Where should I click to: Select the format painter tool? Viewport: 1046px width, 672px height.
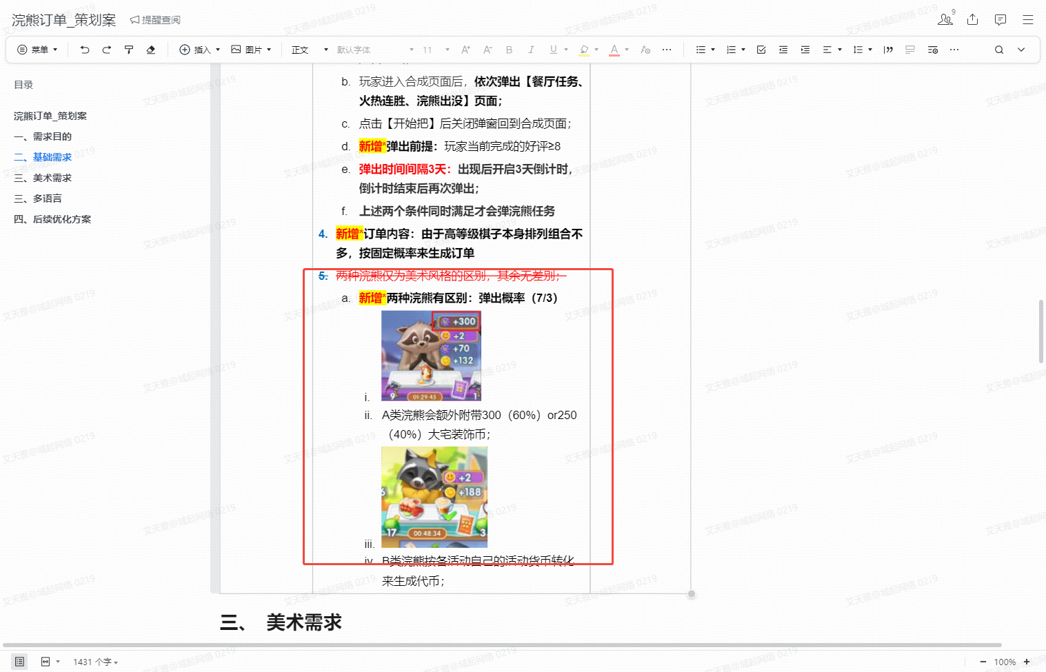click(x=129, y=49)
